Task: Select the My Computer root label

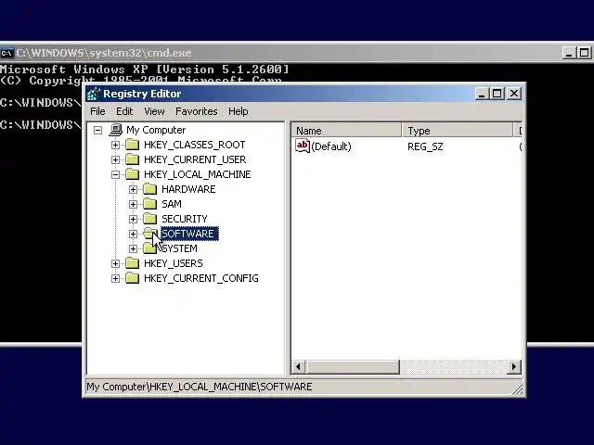Action: pos(156,130)
